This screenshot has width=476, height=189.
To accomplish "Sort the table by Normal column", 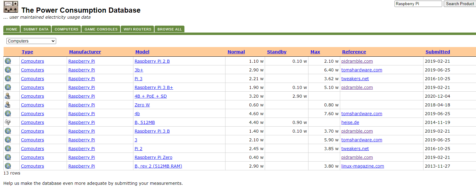I will pyautogui.click(x=236, y=52).
